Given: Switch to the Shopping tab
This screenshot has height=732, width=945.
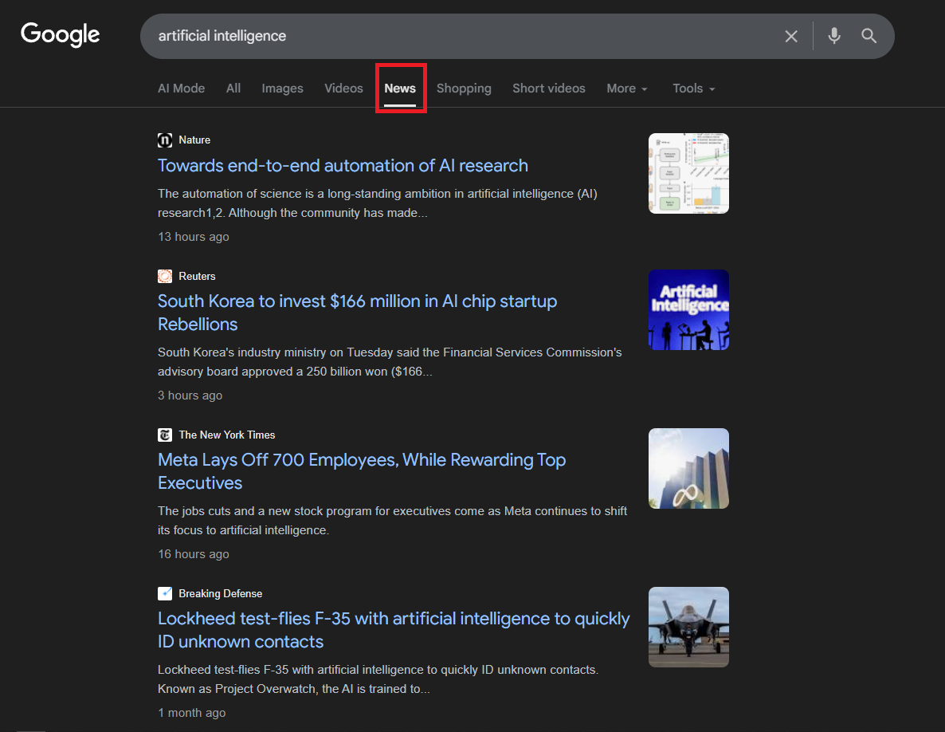Looking at the screenshot, I should click(x=464, y=88).
